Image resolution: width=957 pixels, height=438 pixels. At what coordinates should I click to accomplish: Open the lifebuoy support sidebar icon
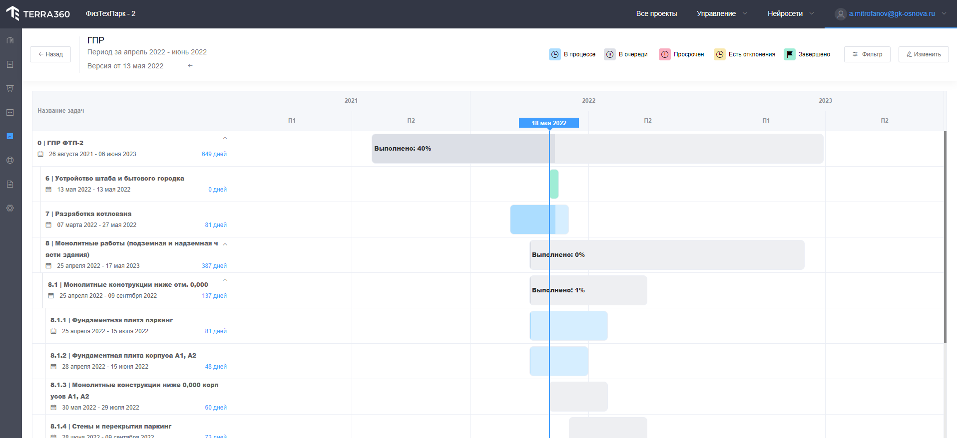(x=10, y=160)
